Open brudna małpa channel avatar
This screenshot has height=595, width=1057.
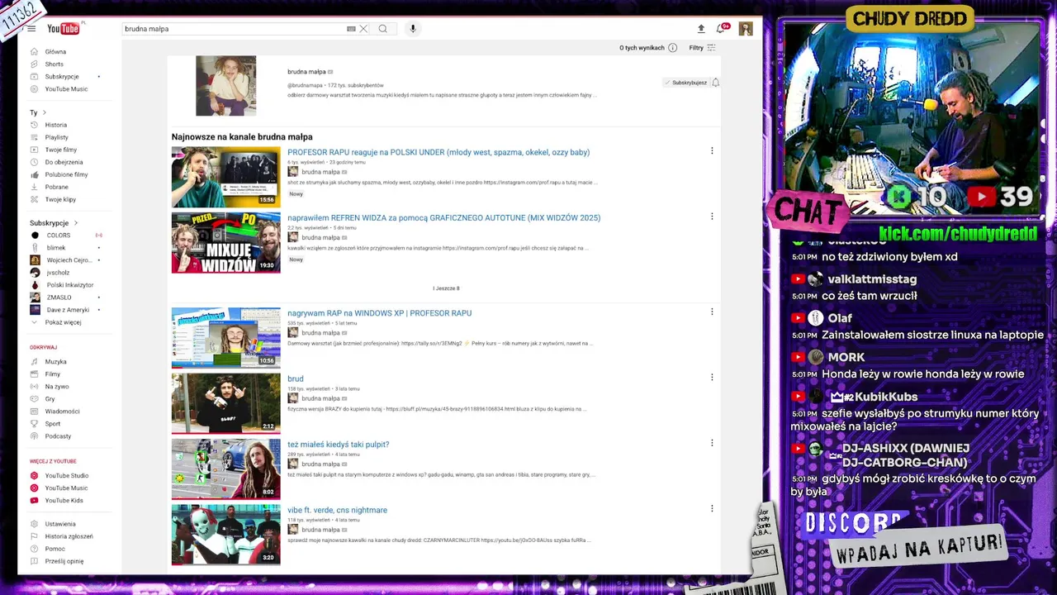(225, 86)
